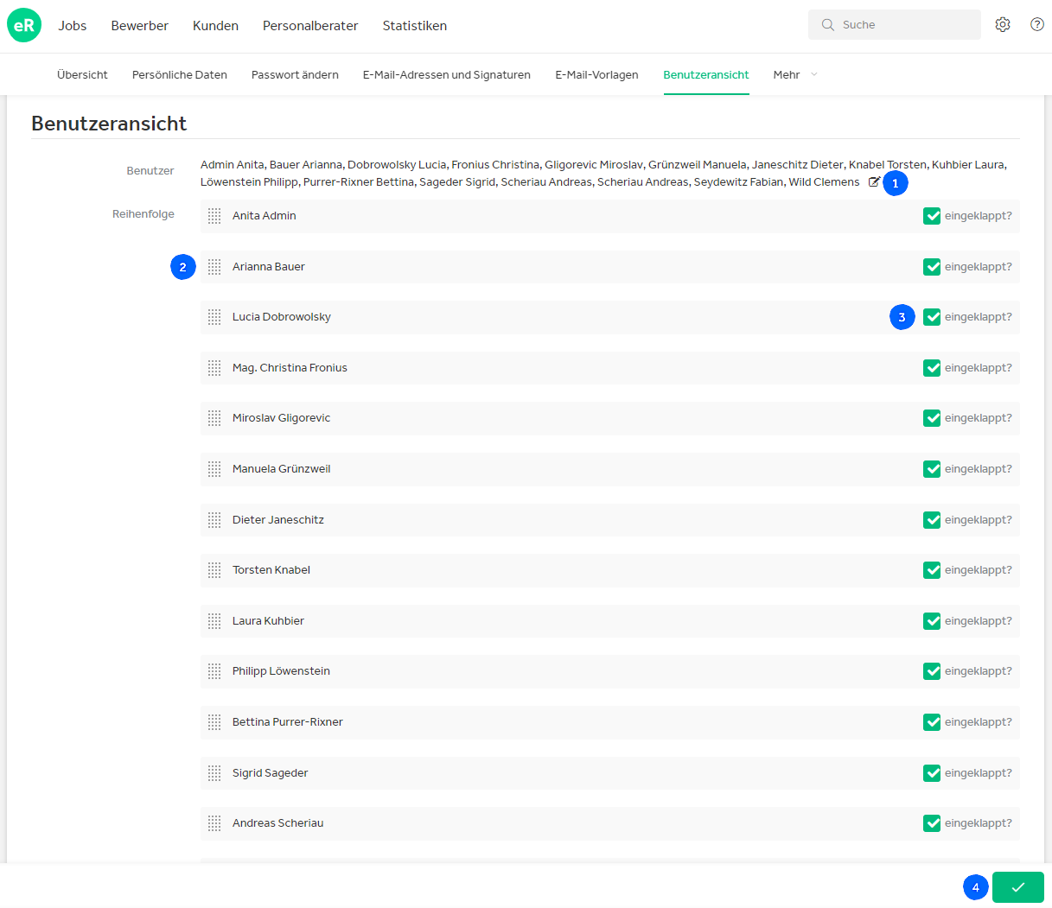The height and width of the screenshot is (908, 1052).
Task: Toggle eingeklappt for Torsten Knabel
Action: [x=932, y=570]
